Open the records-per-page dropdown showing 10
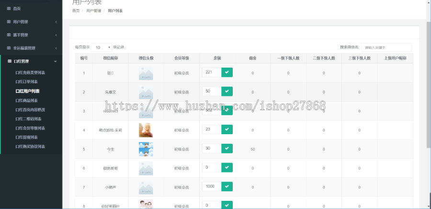 point(102,47)
